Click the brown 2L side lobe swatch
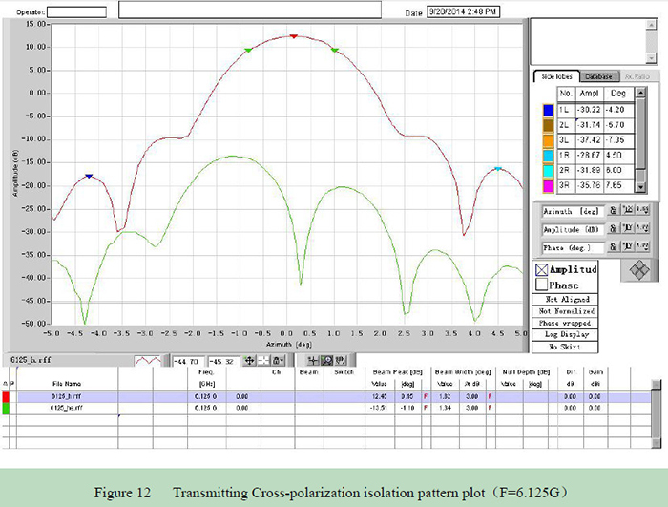 tap(548, 125)
